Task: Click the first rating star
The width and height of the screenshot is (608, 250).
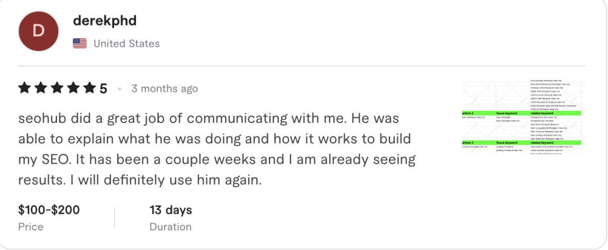Action: (x=24, y=89)
